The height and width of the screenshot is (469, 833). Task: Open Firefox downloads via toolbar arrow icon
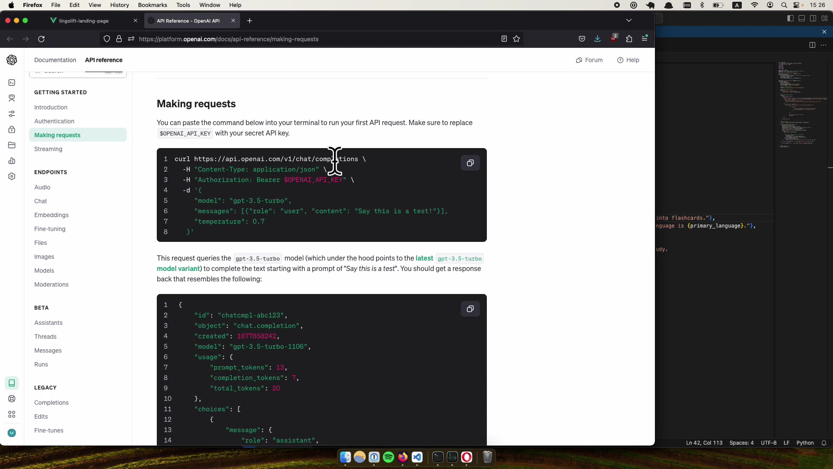(597, 39)
